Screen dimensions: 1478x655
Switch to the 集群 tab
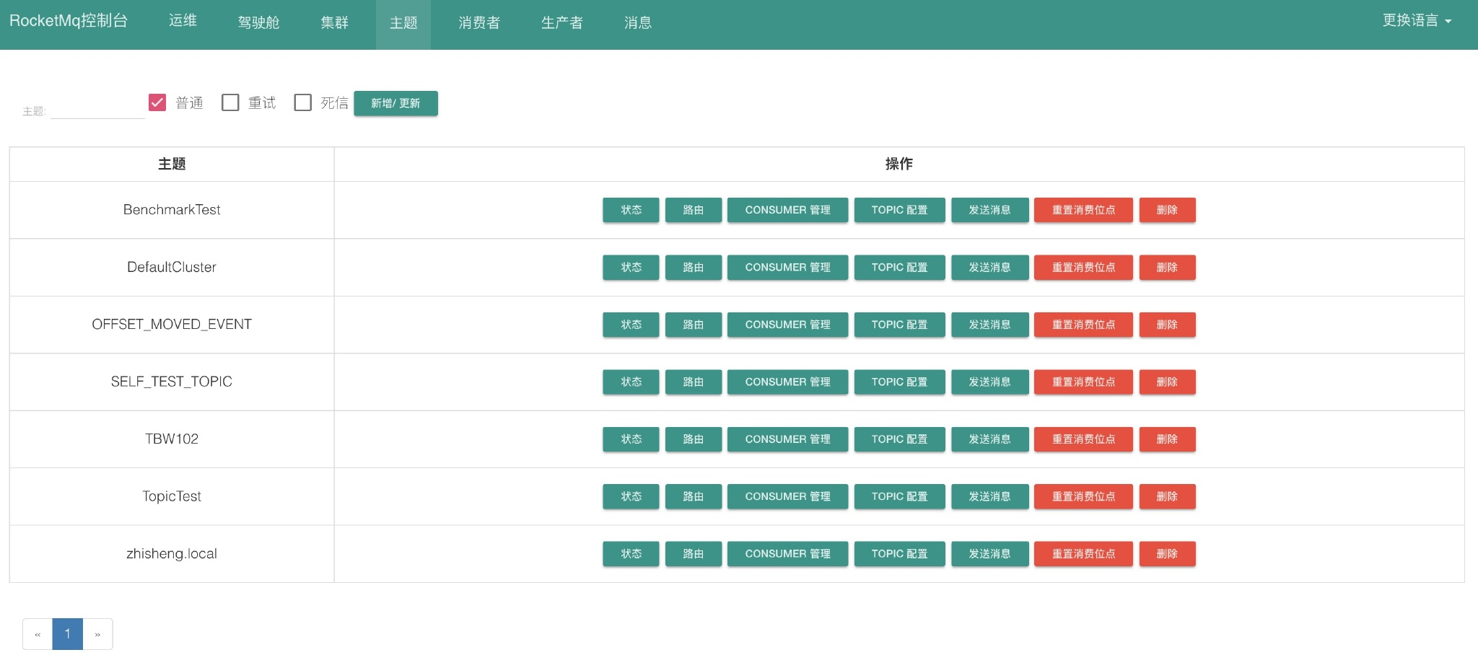[x=334, y=24]
